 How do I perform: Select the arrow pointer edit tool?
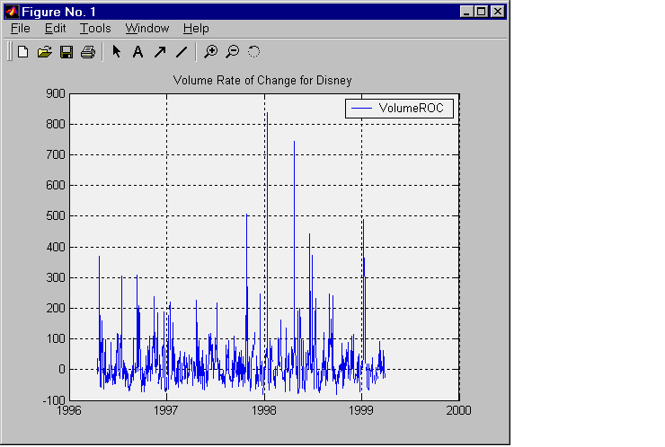coord(116,52)
